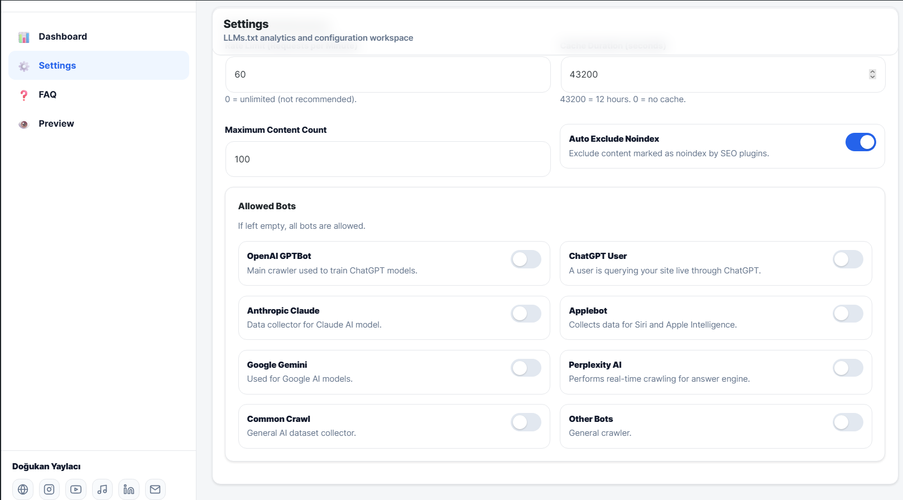
Task: Open author's Instagram icon
Action: pos(49,489)
